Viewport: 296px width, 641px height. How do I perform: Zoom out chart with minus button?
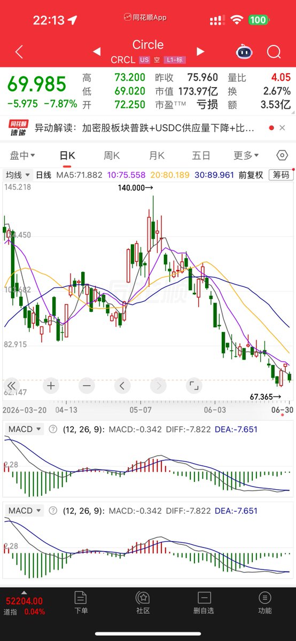point(87,385)
